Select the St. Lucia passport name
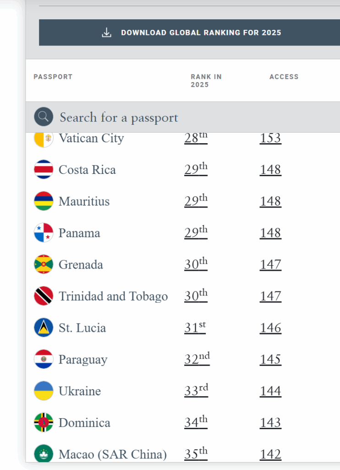The height and width of the screenshot is (470, 340). point(82,328)
